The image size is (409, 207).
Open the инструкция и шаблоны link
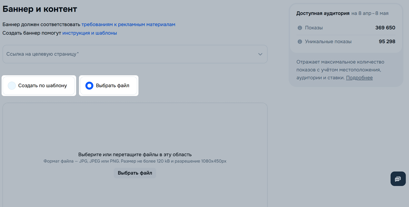[x=89, y=33]
